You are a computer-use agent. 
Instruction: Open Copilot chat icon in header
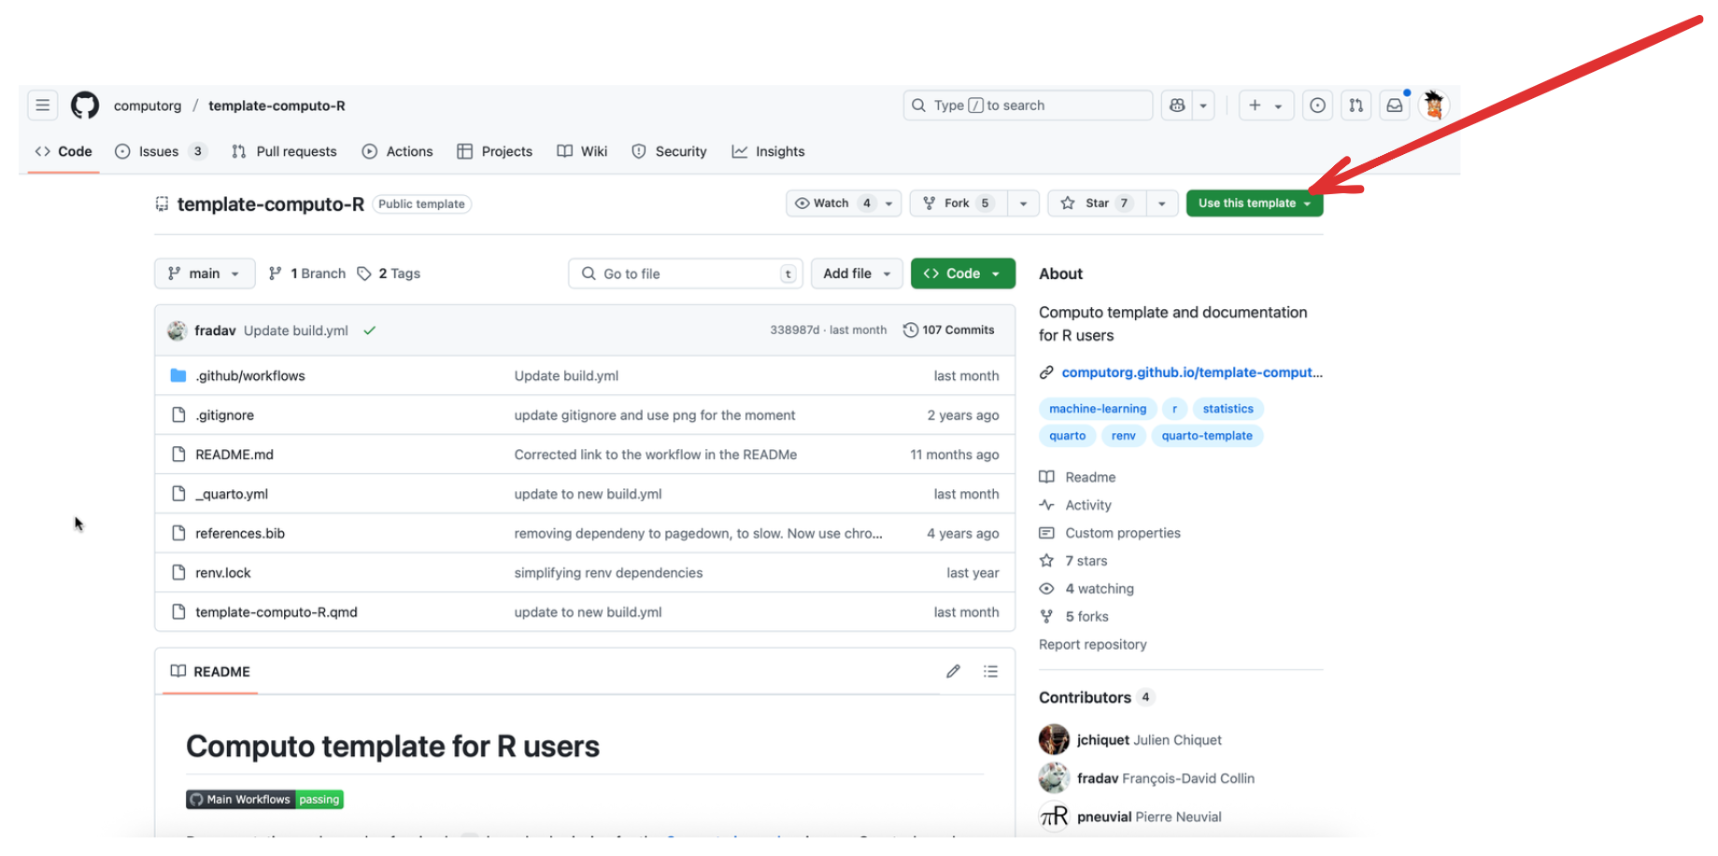pyautogui.click(x=1177, y=105)
